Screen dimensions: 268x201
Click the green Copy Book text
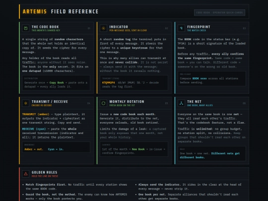coord(57,82)
